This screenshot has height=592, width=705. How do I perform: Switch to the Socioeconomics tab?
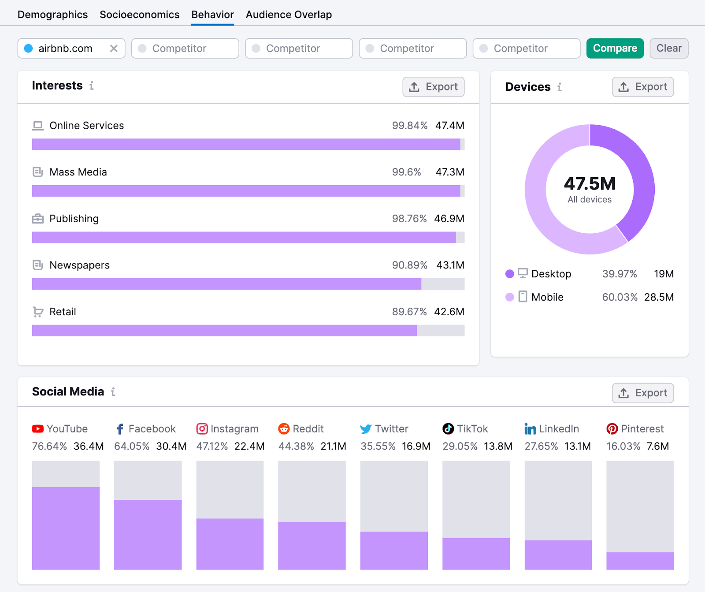pos(139,15)
